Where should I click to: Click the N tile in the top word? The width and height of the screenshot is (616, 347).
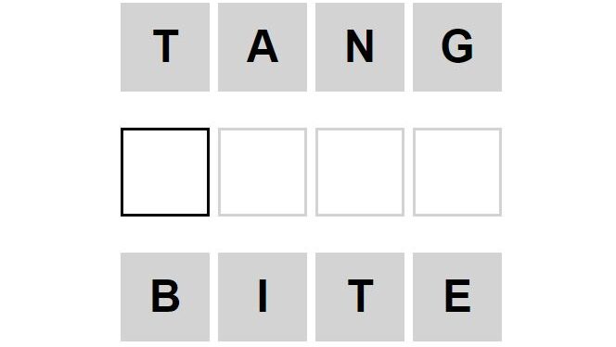coord(360,47)
